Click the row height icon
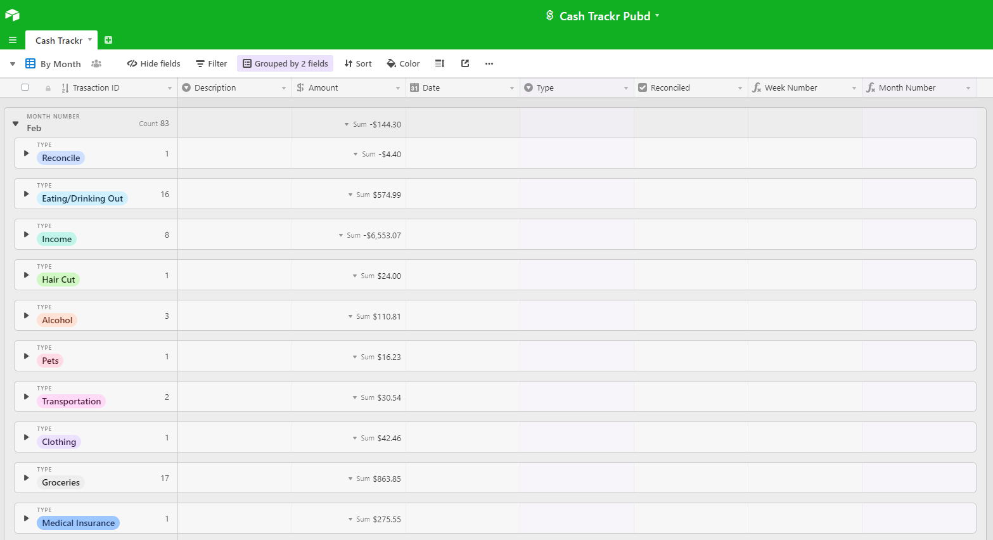This screenshot has height=540, width=993. pyautogui.click(x=440, y=63)
